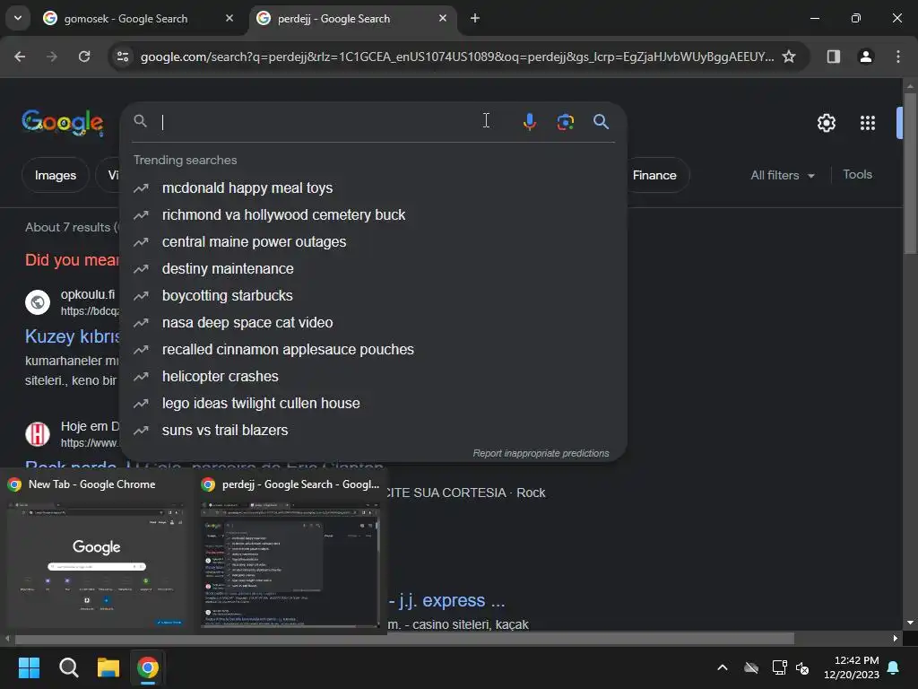Select the perdejj Google Search tab
The image size is (918, 689).
(x=333, y=19)
